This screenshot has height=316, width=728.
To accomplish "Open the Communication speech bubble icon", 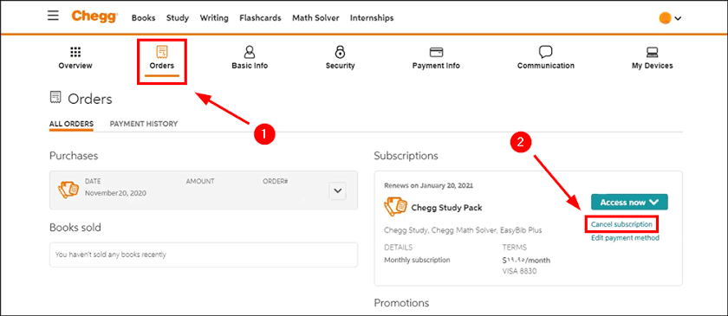I will click(x=545, y=51).
